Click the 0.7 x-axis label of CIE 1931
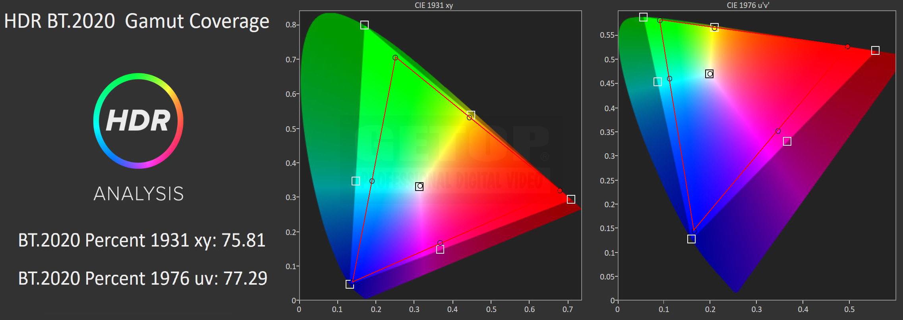Screen dimensions: 903x320 568,309
